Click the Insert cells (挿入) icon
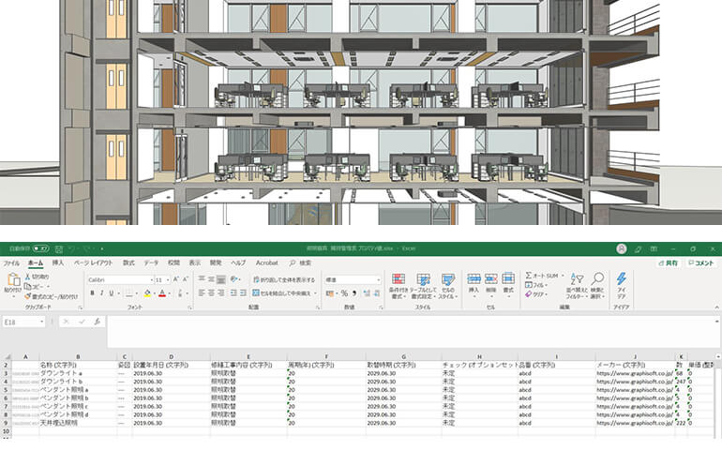 (474, 280)
